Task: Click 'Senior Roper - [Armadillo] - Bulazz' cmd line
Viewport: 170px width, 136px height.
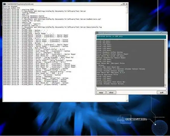Action: [36, 78]
